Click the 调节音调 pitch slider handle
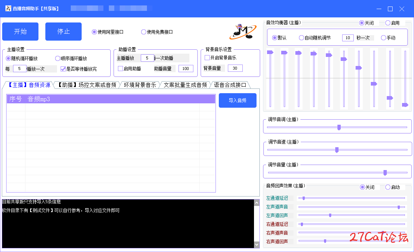The image size is (414, 252). 339,128
